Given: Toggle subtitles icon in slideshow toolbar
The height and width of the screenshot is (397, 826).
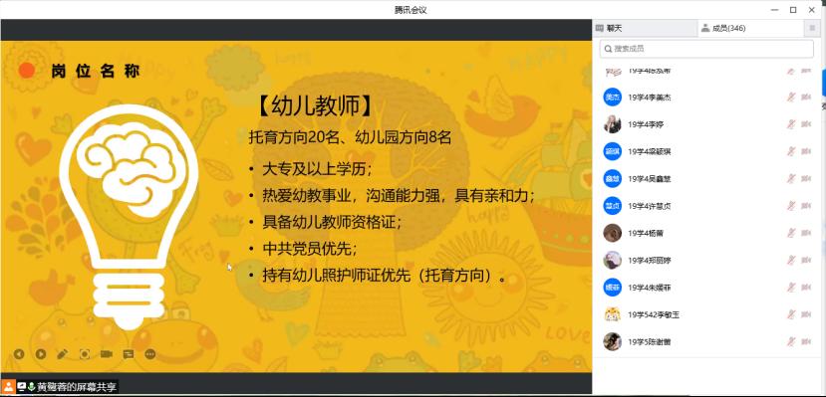Looking at the screenshot, I should tap(128, 354).
